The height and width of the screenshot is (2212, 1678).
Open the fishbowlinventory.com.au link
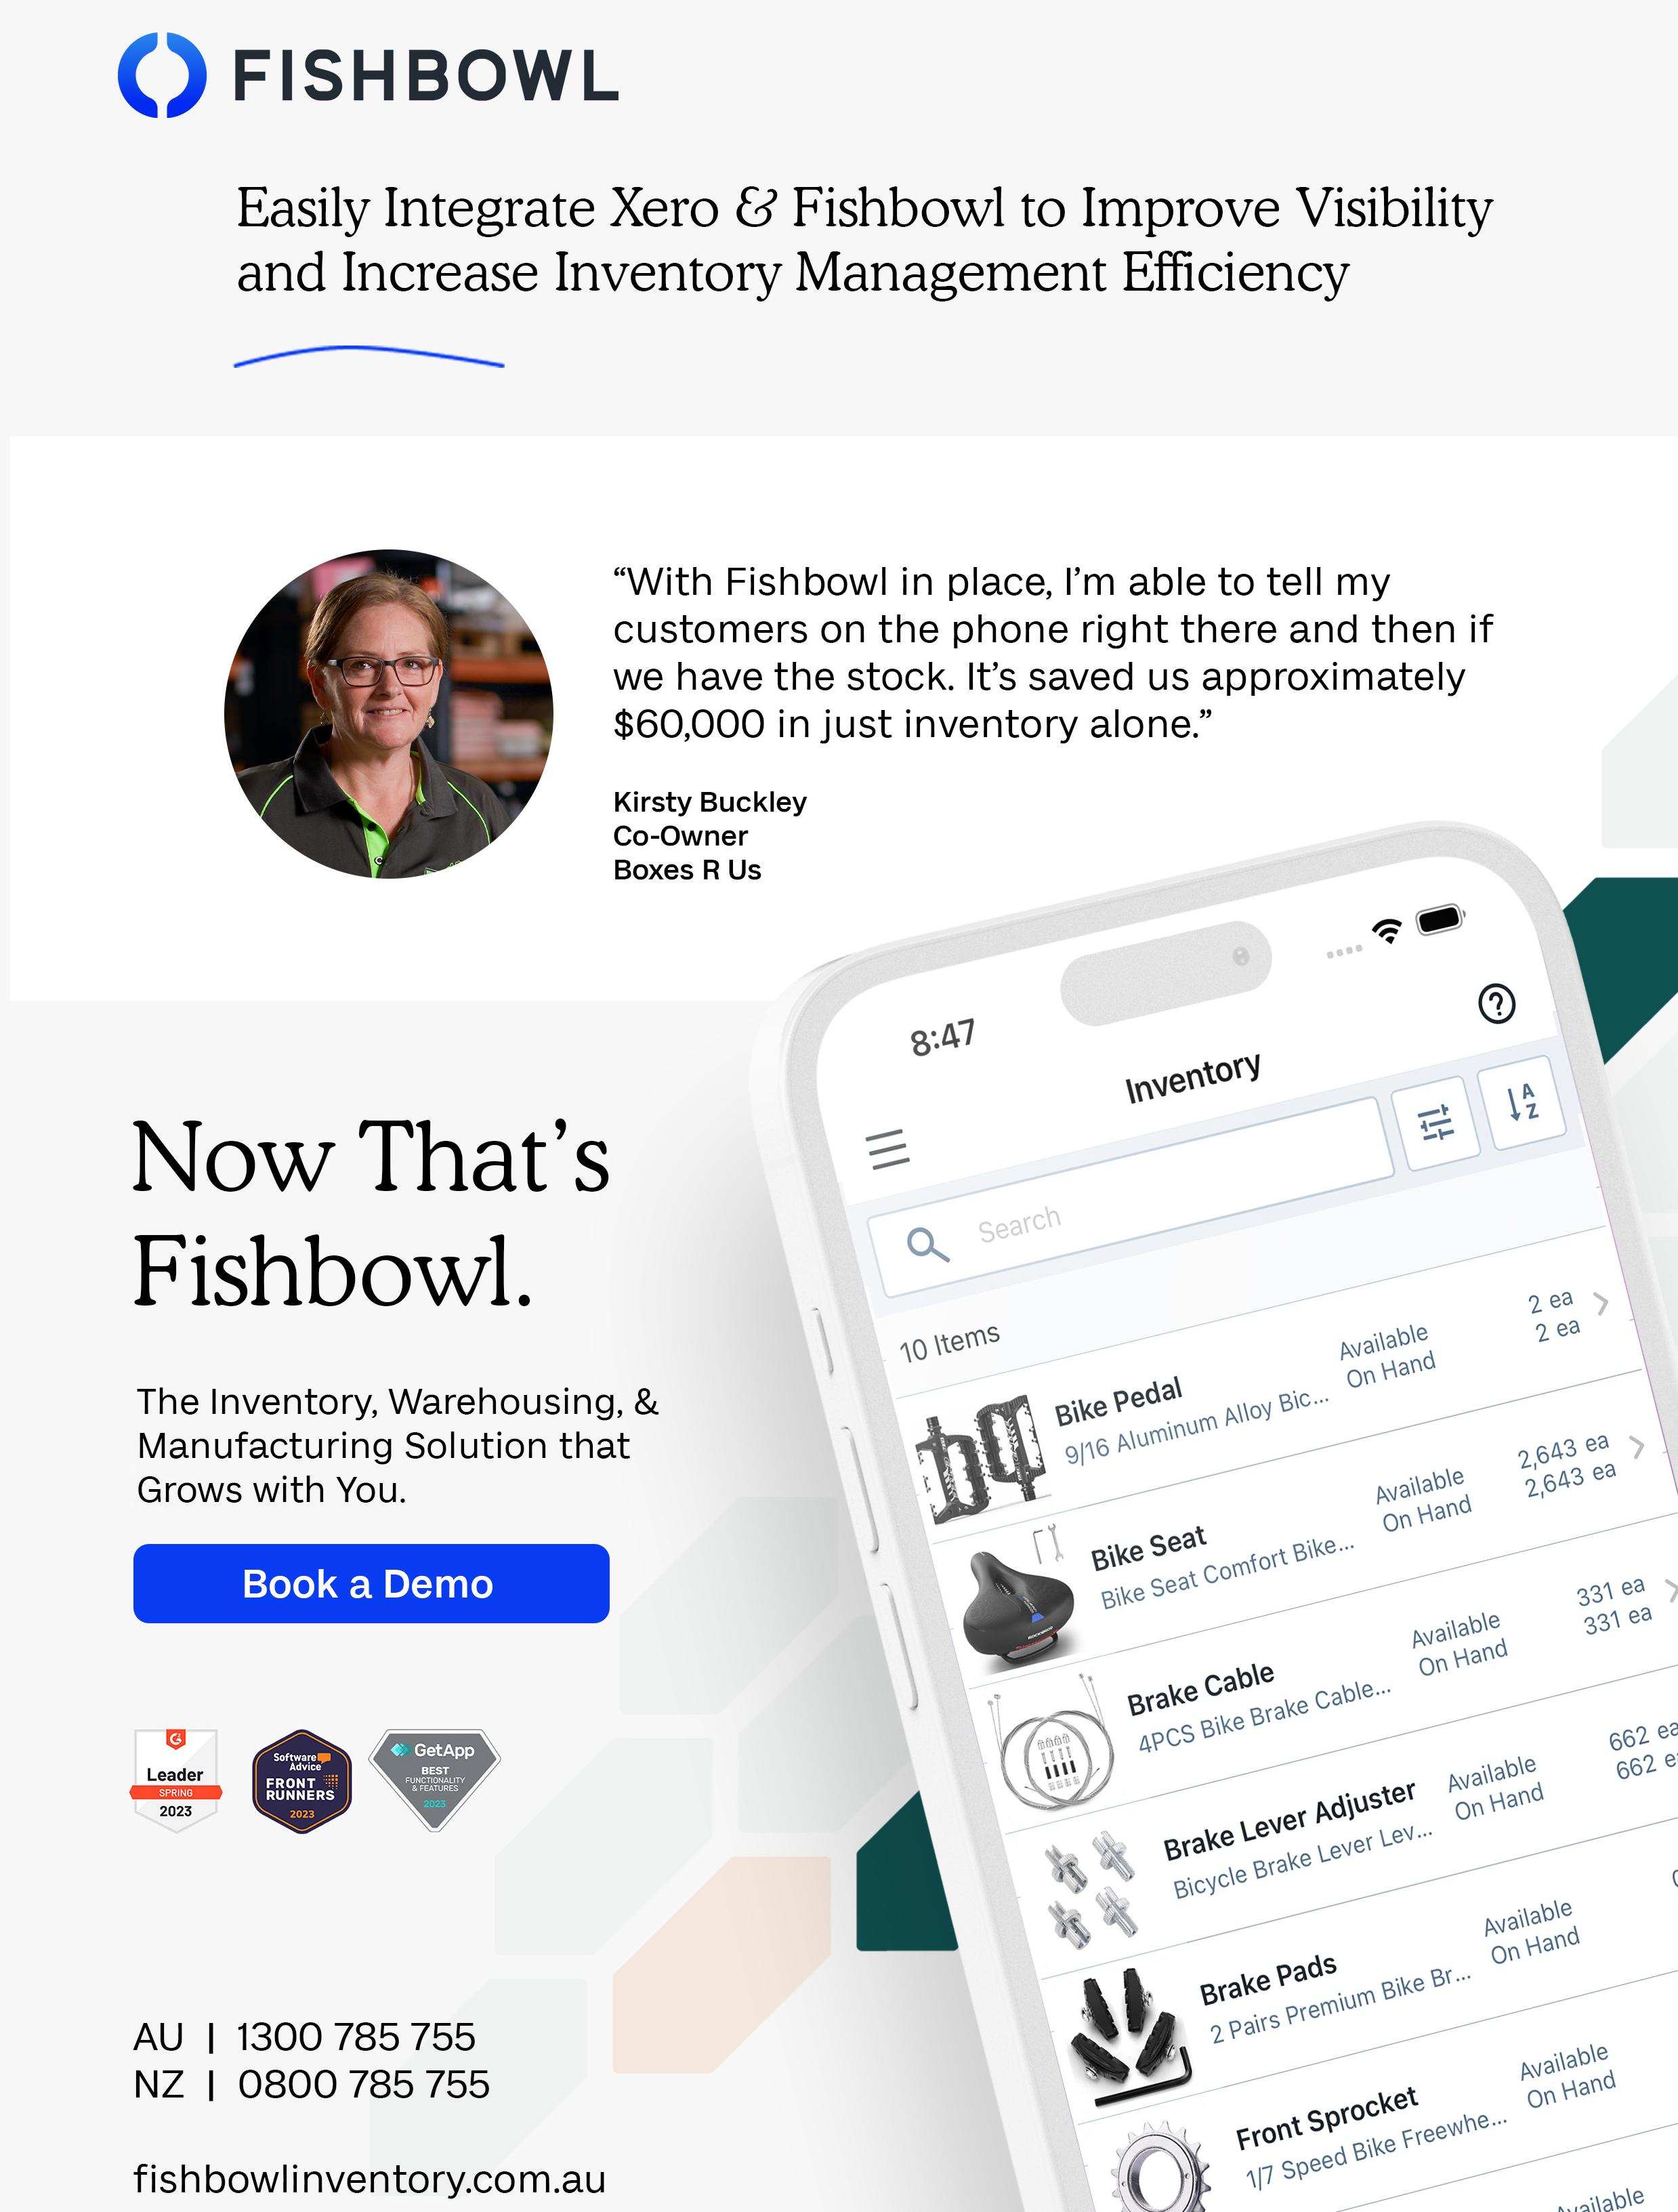pyautogui.click(x=370, y=2179)
